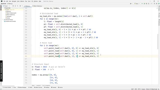The height and width of the screenshot is (90, 160).
Task: Open the Project view dropdown
Action: [x=6, y=6]
